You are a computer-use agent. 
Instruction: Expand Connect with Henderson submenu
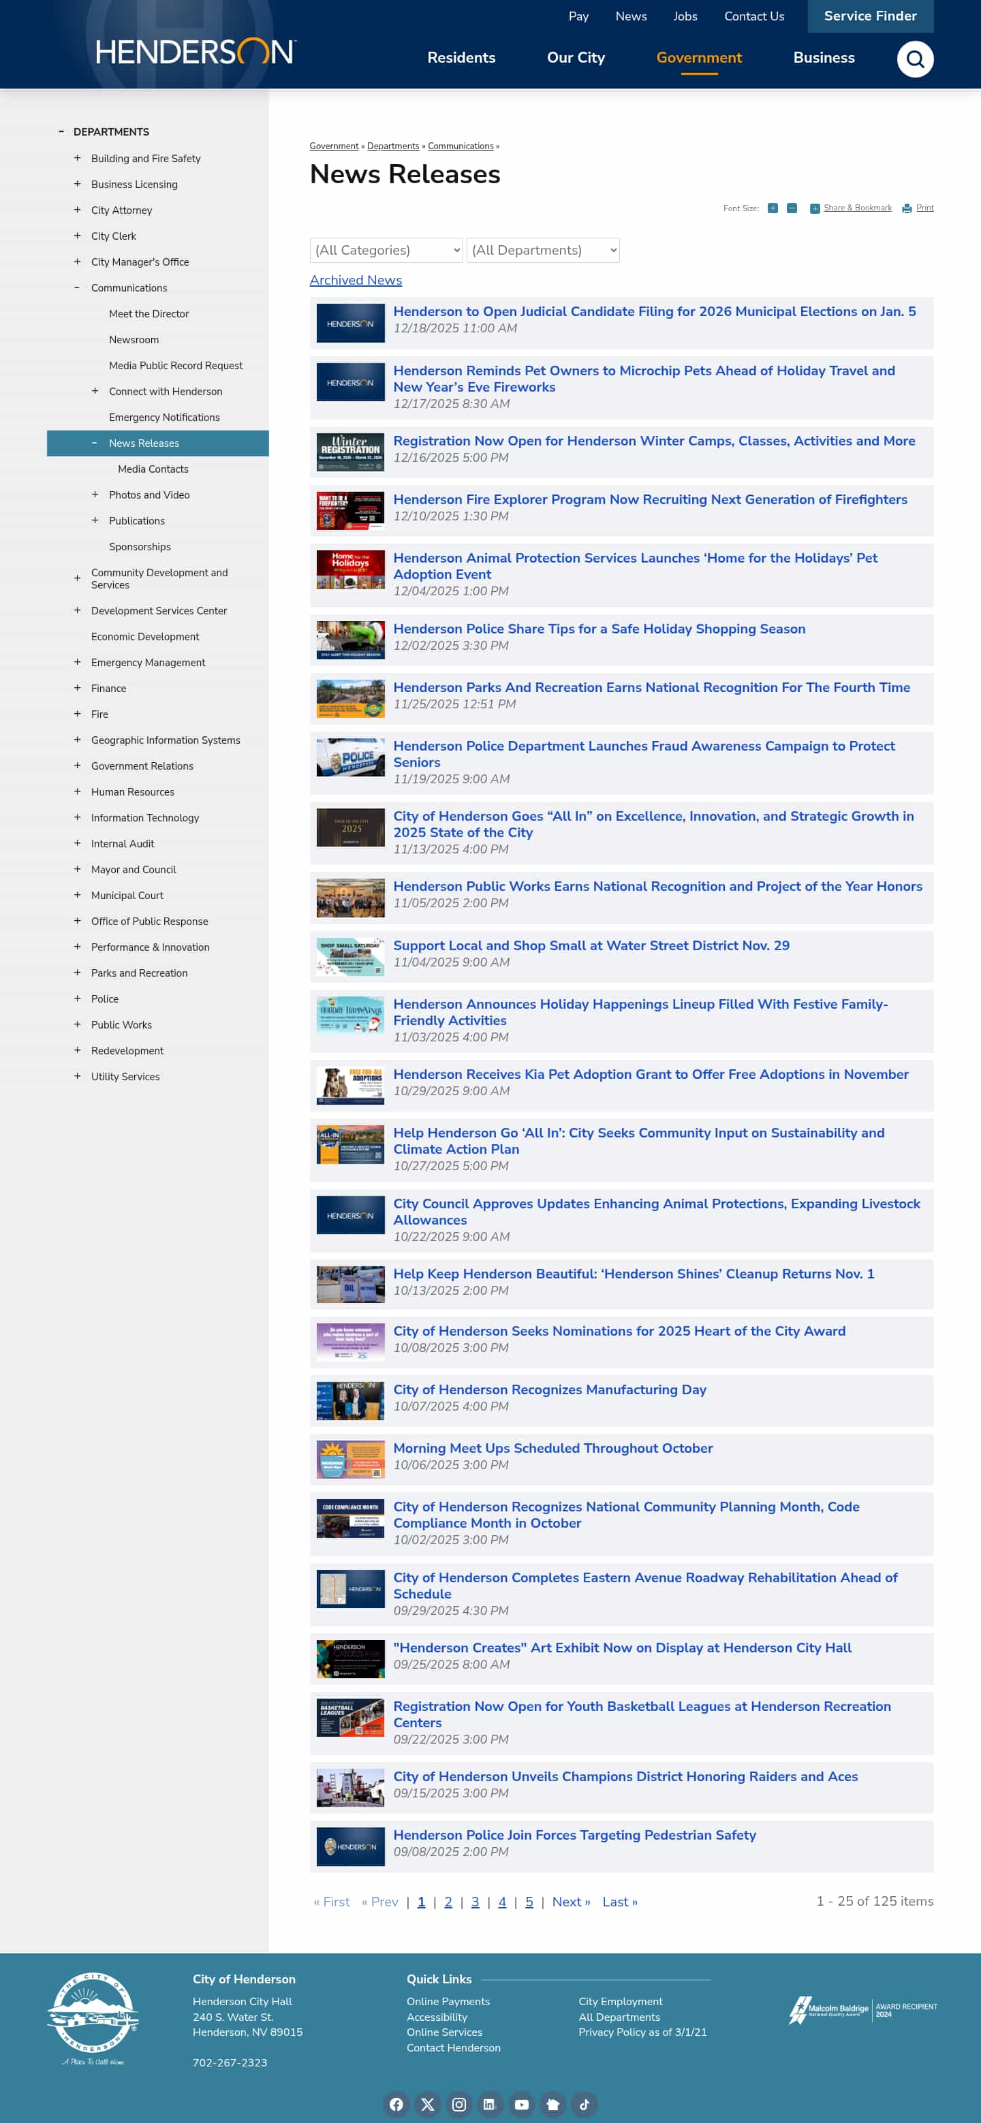coord(95,391)
